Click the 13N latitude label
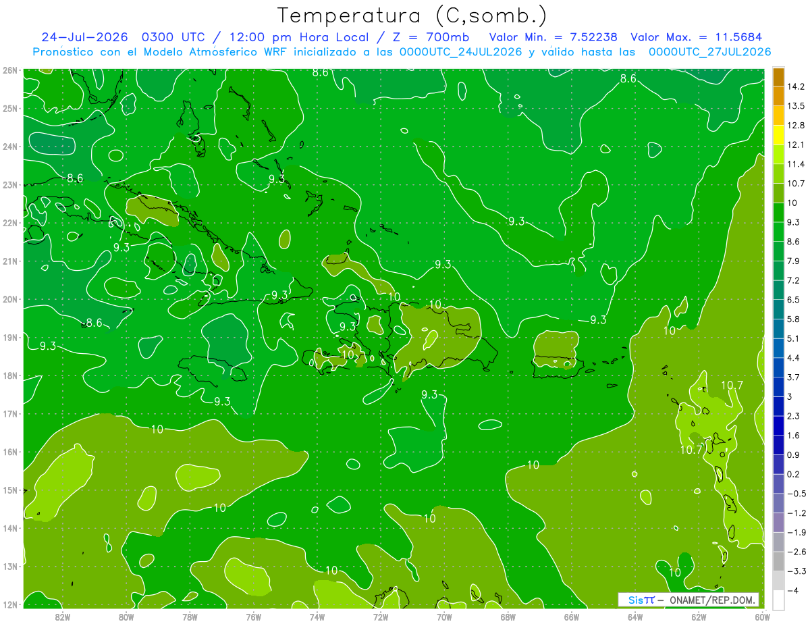Screen dimensions: 810x626 pos(11,566)
